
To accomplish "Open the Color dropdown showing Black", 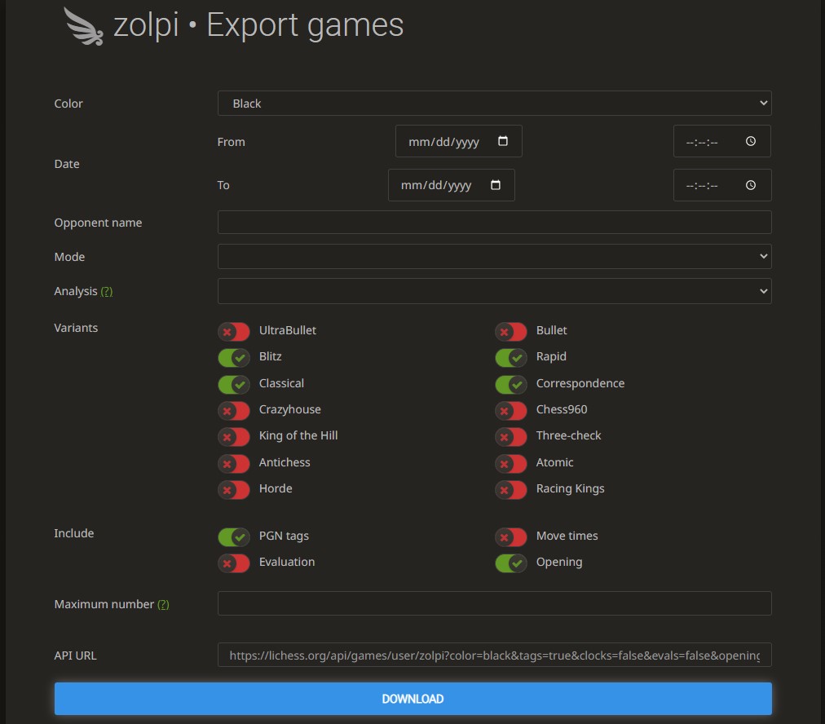I will tap(494, 104).
